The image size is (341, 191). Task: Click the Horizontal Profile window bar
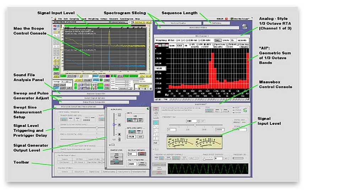click(x=198, y=28)
